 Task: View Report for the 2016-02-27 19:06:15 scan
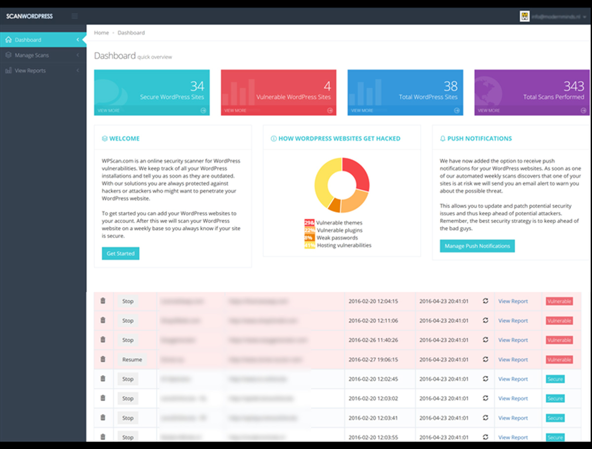(x=513, y=359)
